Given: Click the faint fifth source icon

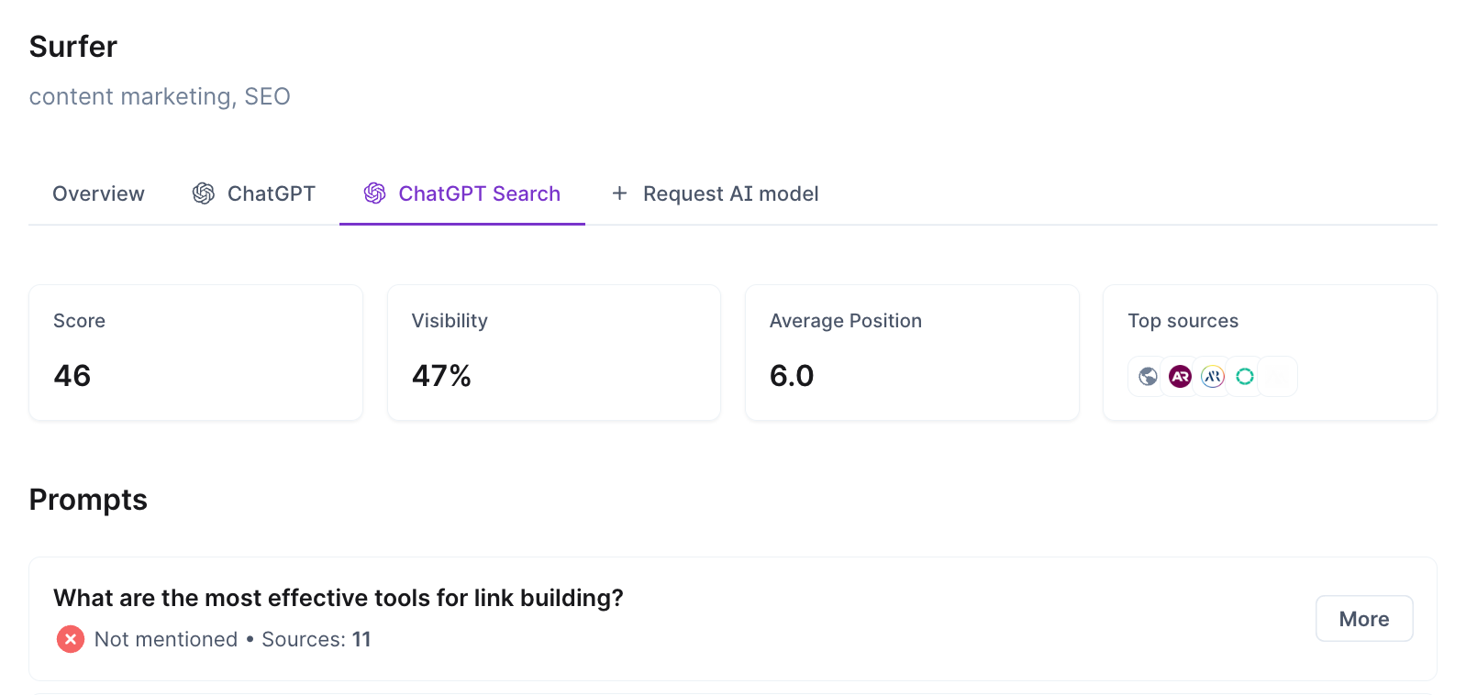Looking at the screenshot, I should pos(1278,377).
